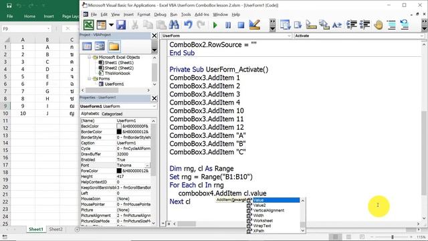Toggle Design Mode icon
The width and height of the screenshot is (428, 241).
[254, 25]
